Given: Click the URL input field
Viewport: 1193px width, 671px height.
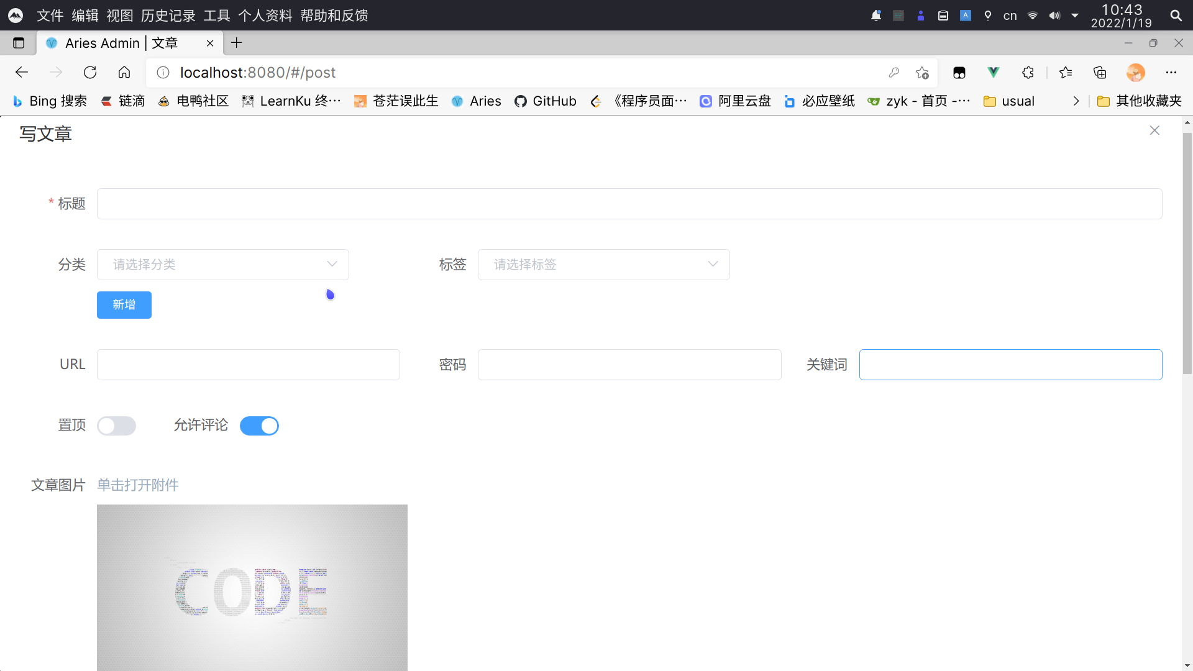Looking at the screenshot, I should click(249, 365).
